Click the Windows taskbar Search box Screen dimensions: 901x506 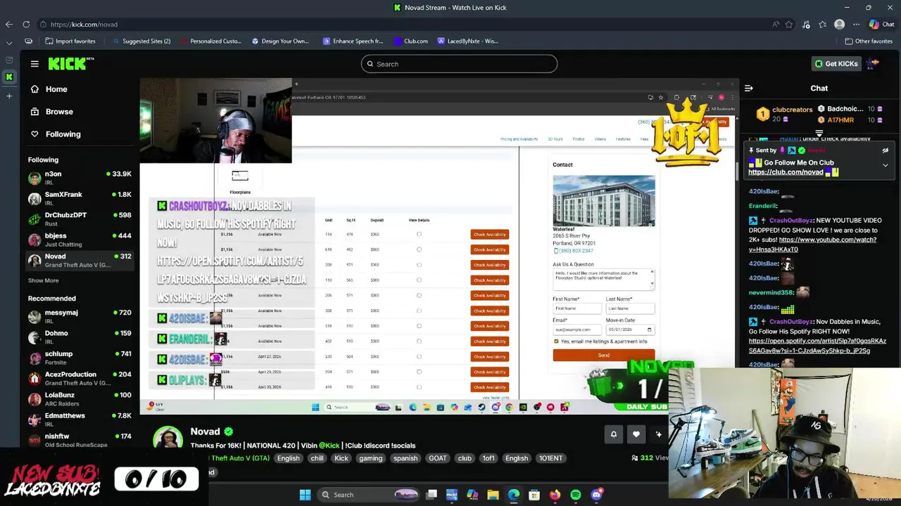click(x=370, y=495)
